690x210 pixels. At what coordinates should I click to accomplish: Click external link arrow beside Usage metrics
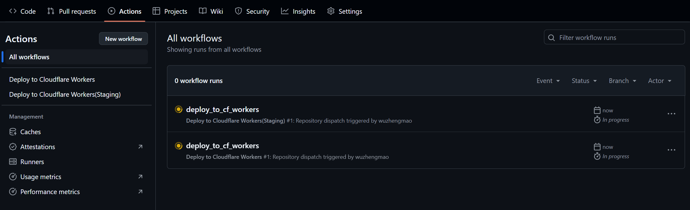[140, 177]
